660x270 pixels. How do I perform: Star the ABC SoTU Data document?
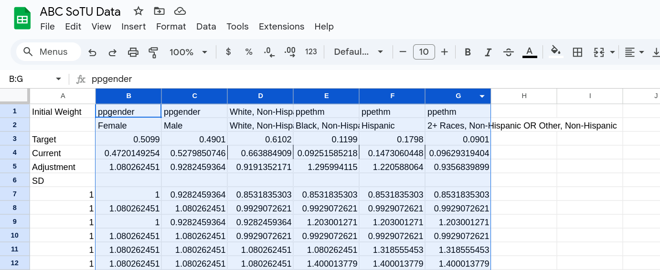[x=138, y=11]
